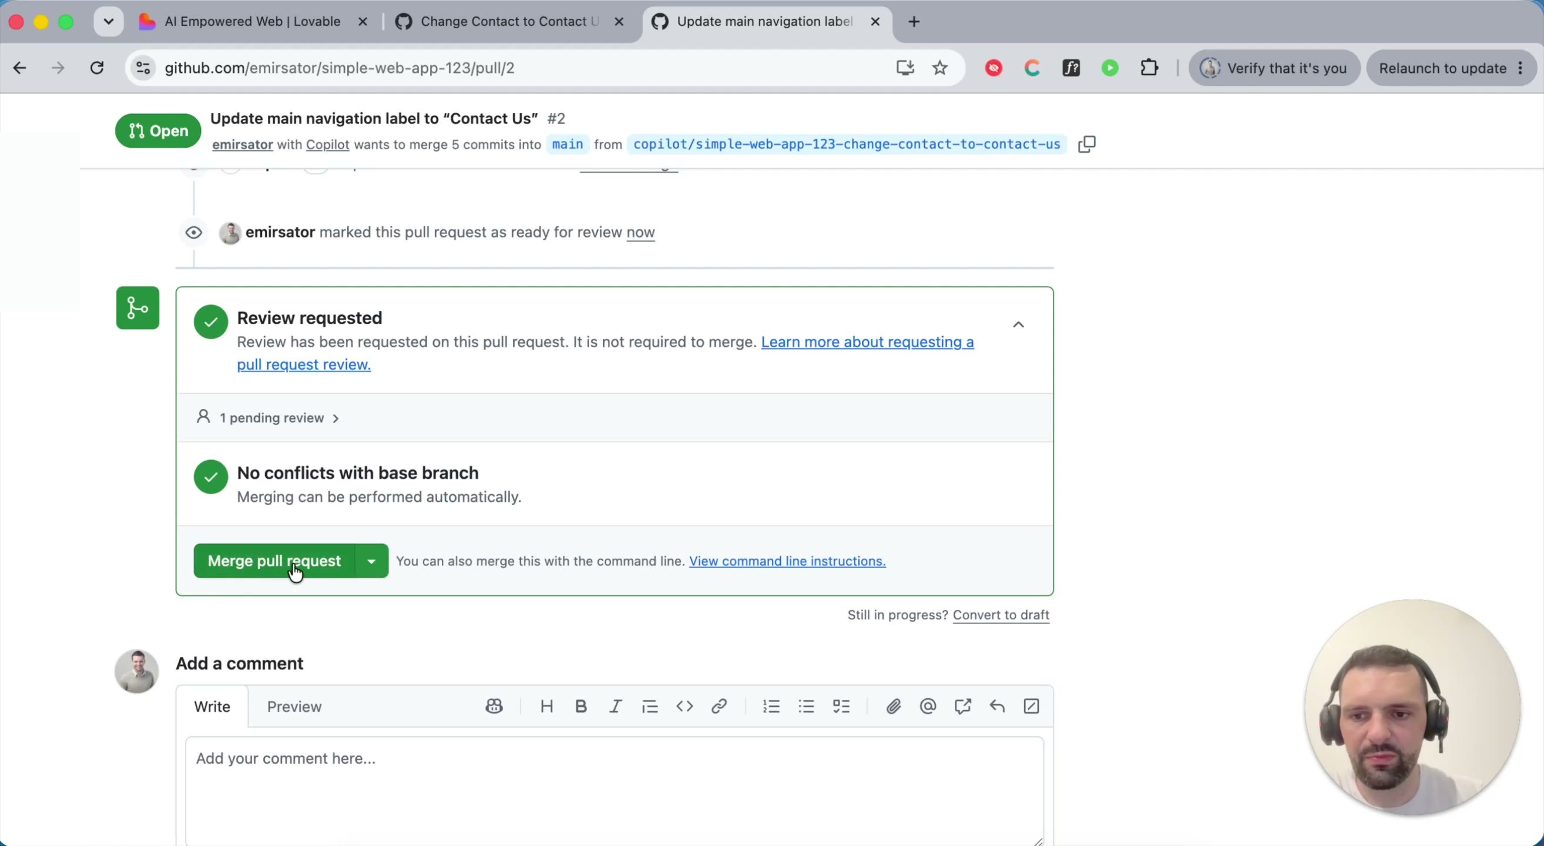Click the green play extension icon
The image size is (1544, 846).
point(1110,68)
